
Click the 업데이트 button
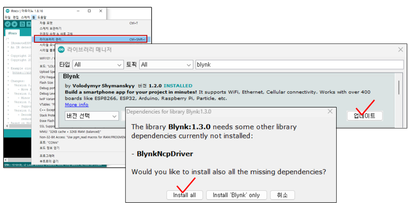pos(364,116)
